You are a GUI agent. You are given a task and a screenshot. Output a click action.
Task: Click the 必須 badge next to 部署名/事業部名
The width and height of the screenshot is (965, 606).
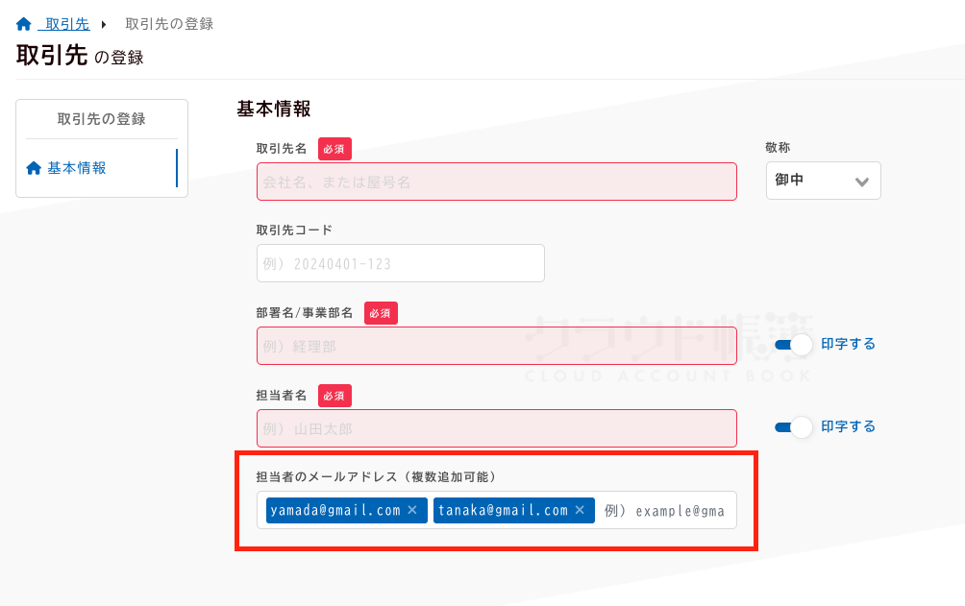(381, 313)
